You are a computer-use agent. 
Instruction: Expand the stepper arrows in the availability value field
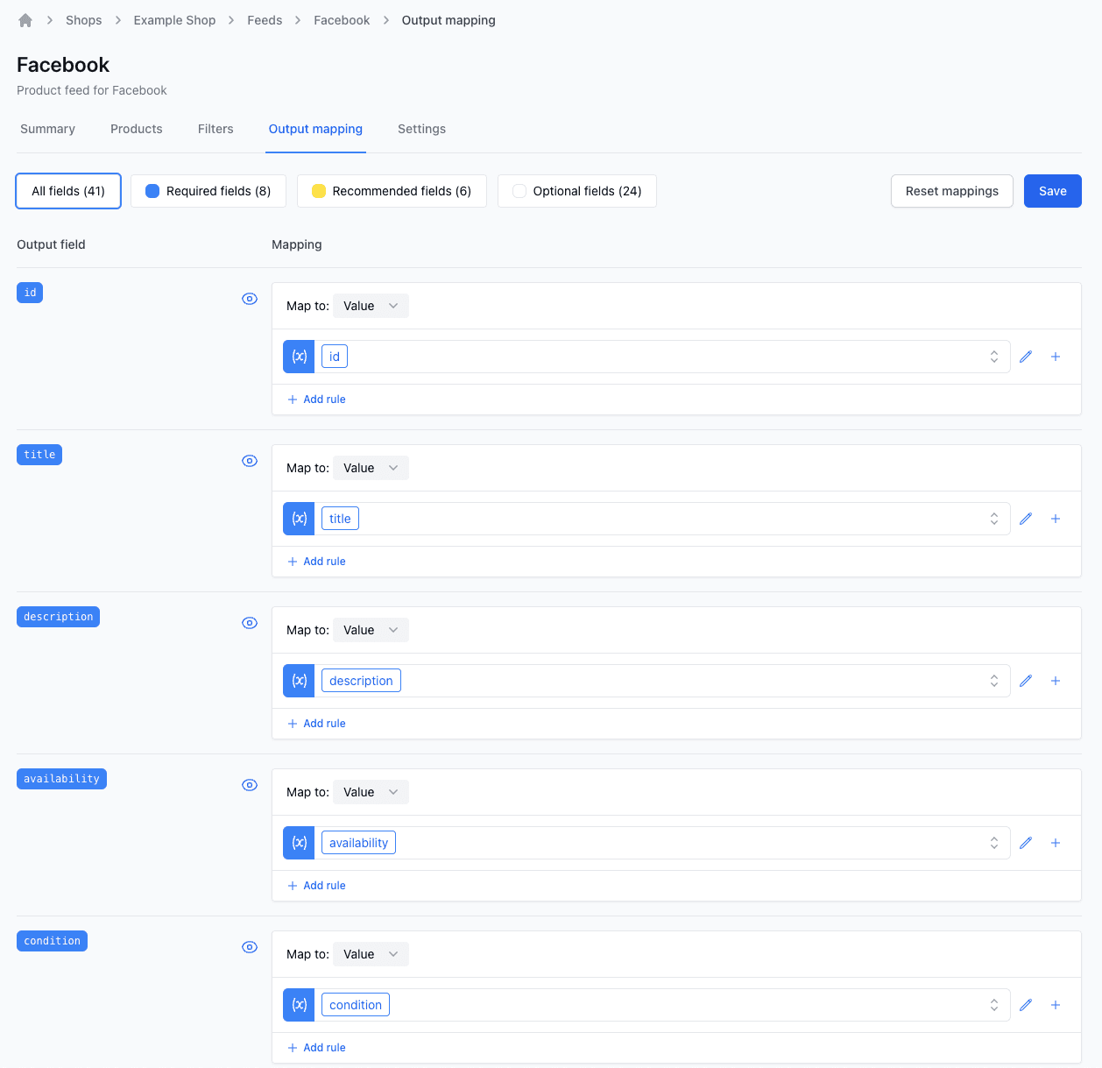pyautogui.click(x=994, y=843)
